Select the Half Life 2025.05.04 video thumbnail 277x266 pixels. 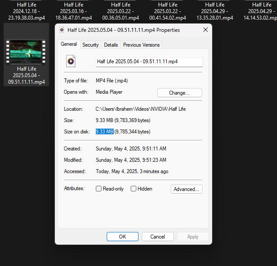pos(26,51)
